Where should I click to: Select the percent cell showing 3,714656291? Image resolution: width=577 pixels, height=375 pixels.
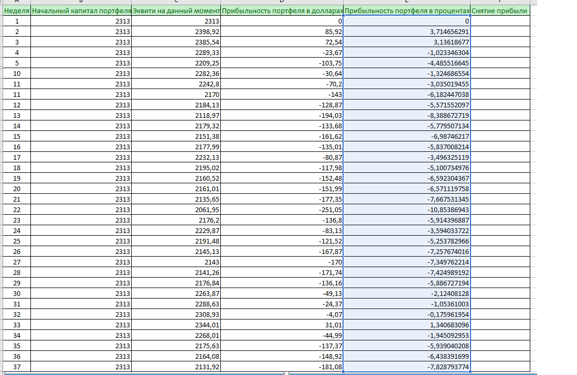[x=407, y=32]
